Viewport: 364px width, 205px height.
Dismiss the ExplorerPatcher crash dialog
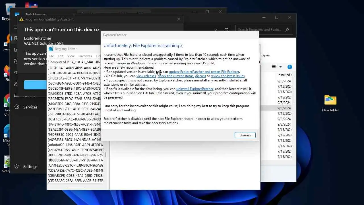click(x=245, y=135)
